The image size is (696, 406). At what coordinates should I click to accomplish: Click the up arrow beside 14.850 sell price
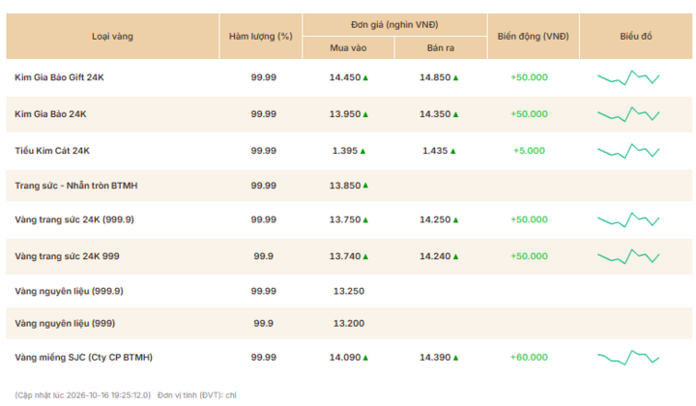[x=456, y=77]
